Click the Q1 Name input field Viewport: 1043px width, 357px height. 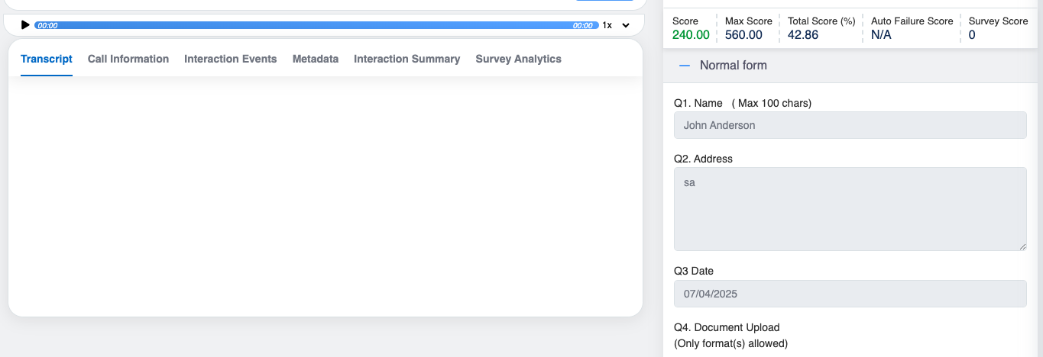850,125
